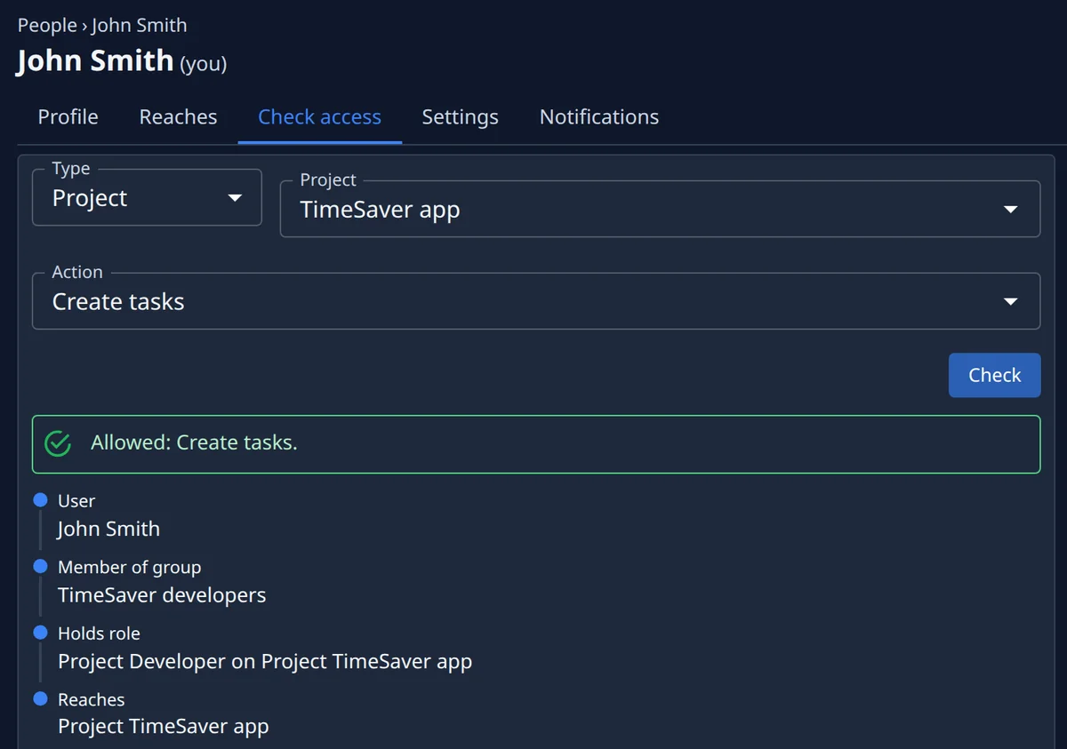Click the blue dot beside Reaches step

tap(40, 699)
